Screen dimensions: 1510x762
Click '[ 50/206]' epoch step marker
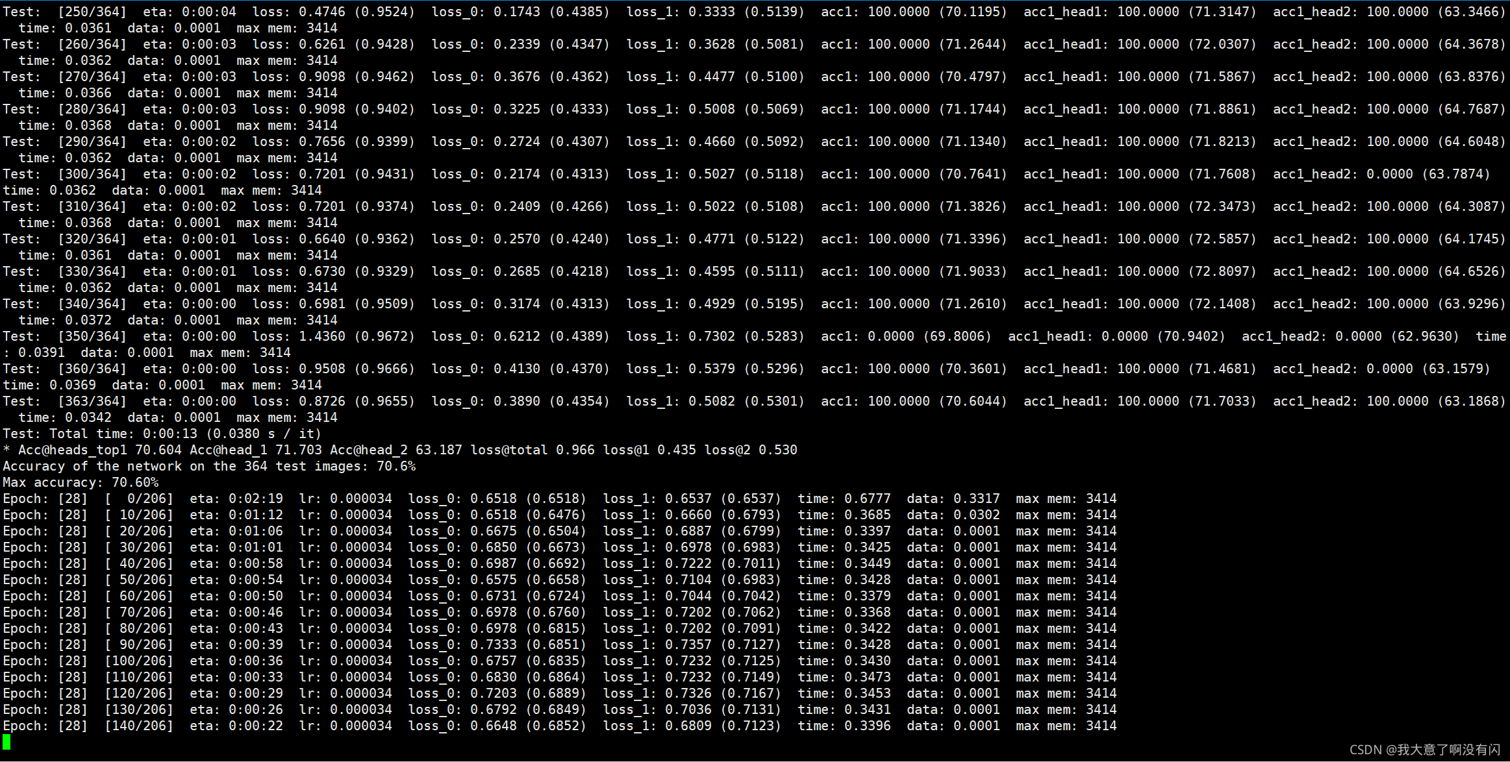139,580
